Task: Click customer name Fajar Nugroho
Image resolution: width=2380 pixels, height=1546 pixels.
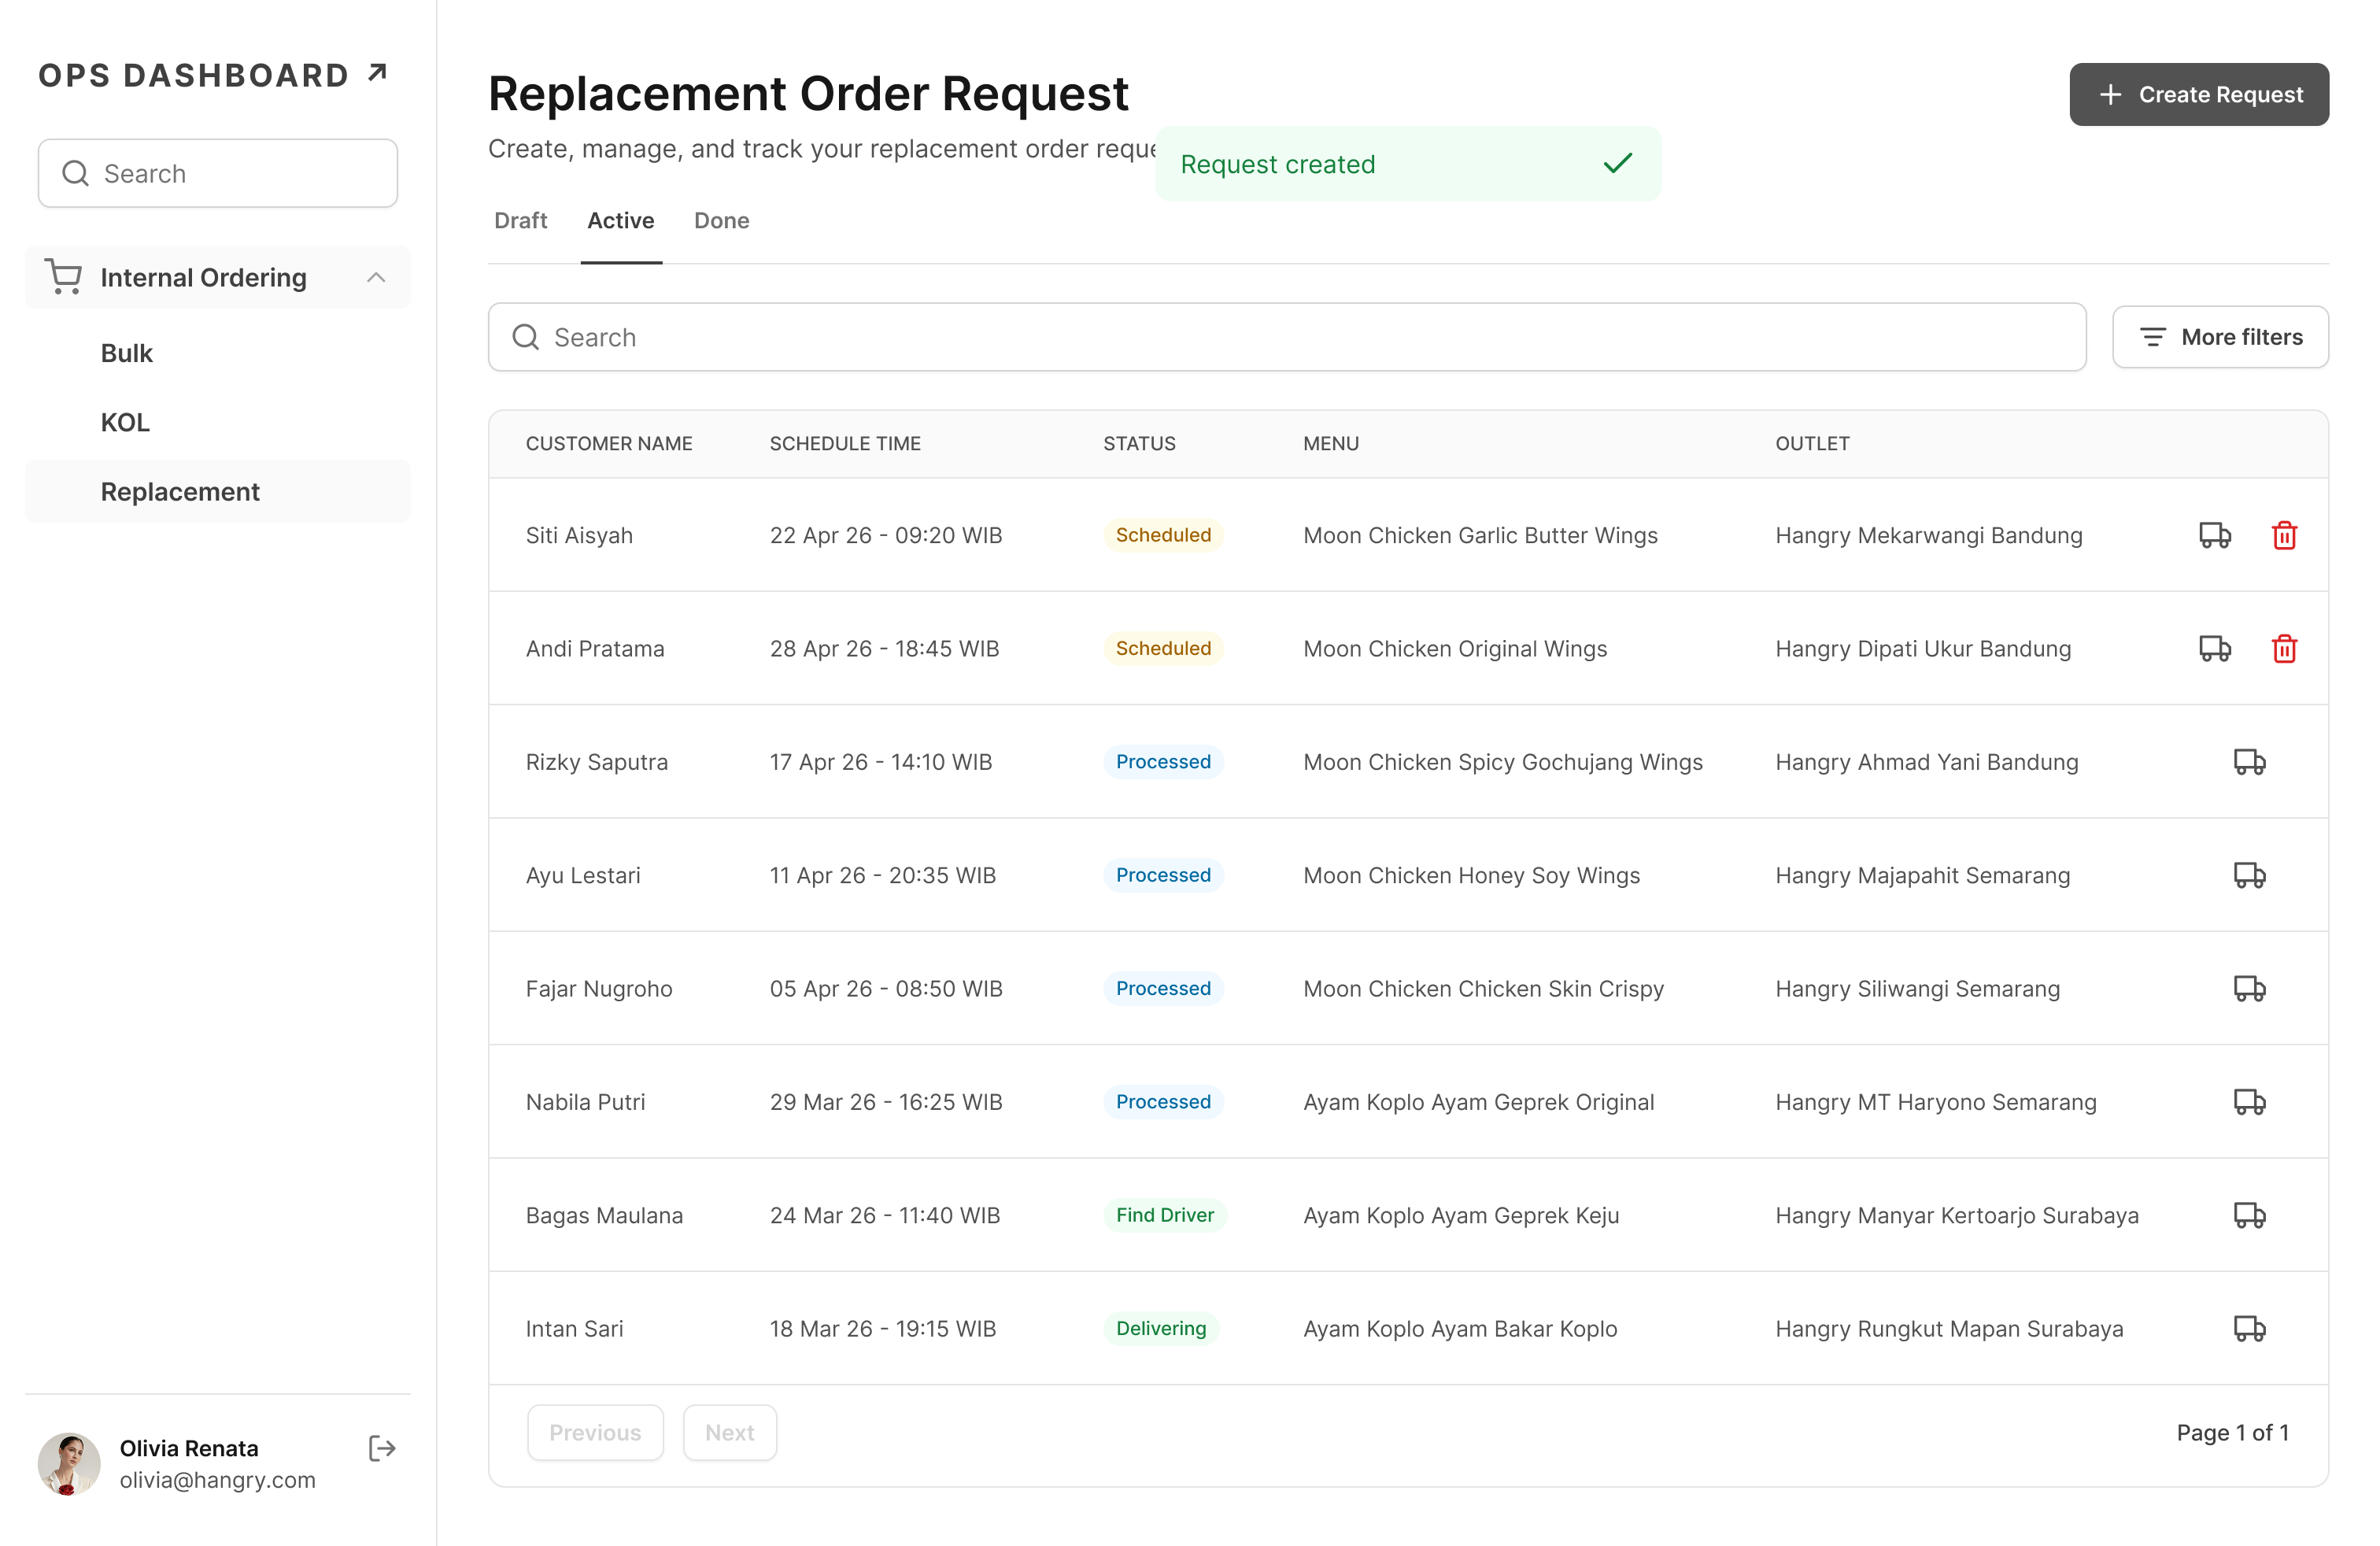Action: click(599, 988)
